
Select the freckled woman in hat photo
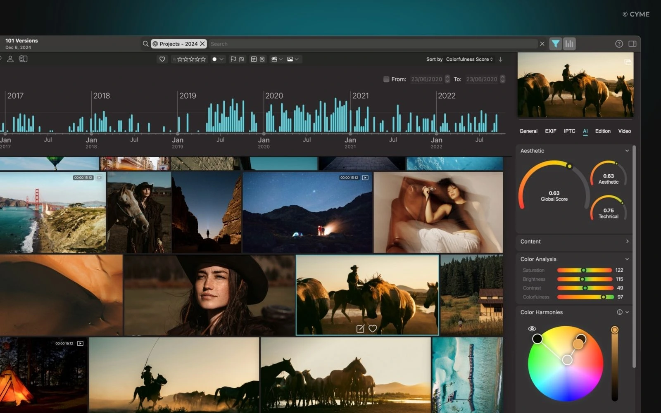[209, 295]
